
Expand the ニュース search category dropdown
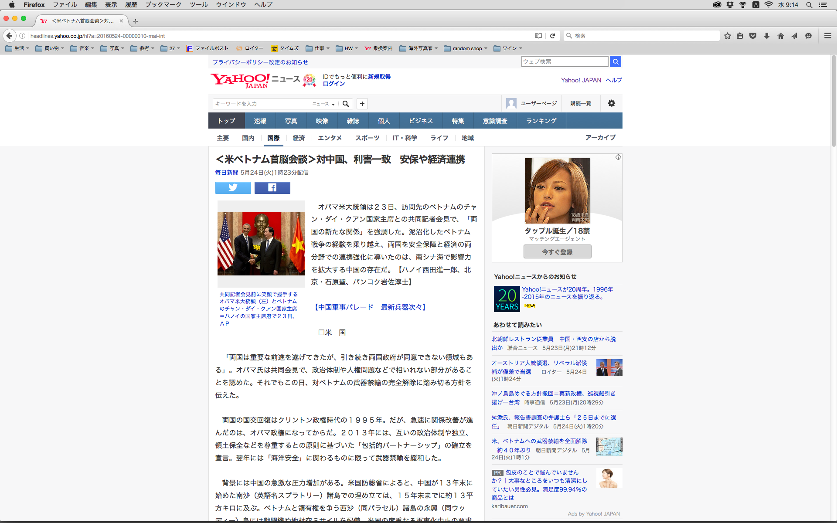(323, 104)
